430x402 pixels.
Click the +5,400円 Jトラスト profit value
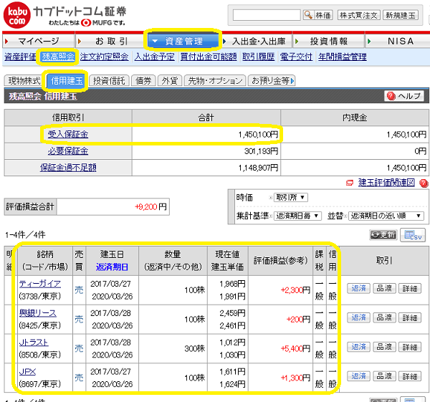pyautogui.click(x=295, y=348)
